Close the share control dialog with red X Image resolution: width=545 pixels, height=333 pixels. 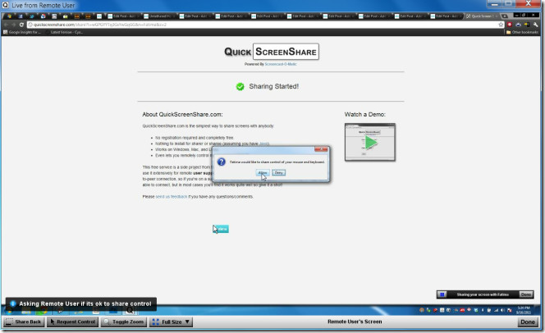pos(321,149)
